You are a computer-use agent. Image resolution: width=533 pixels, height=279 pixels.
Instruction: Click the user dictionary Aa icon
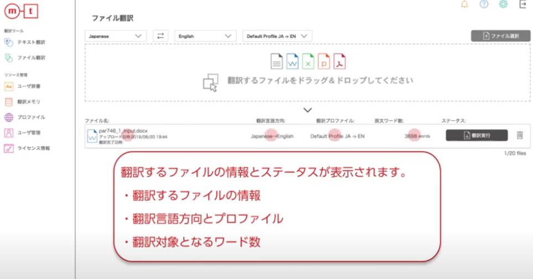[9, 86]
